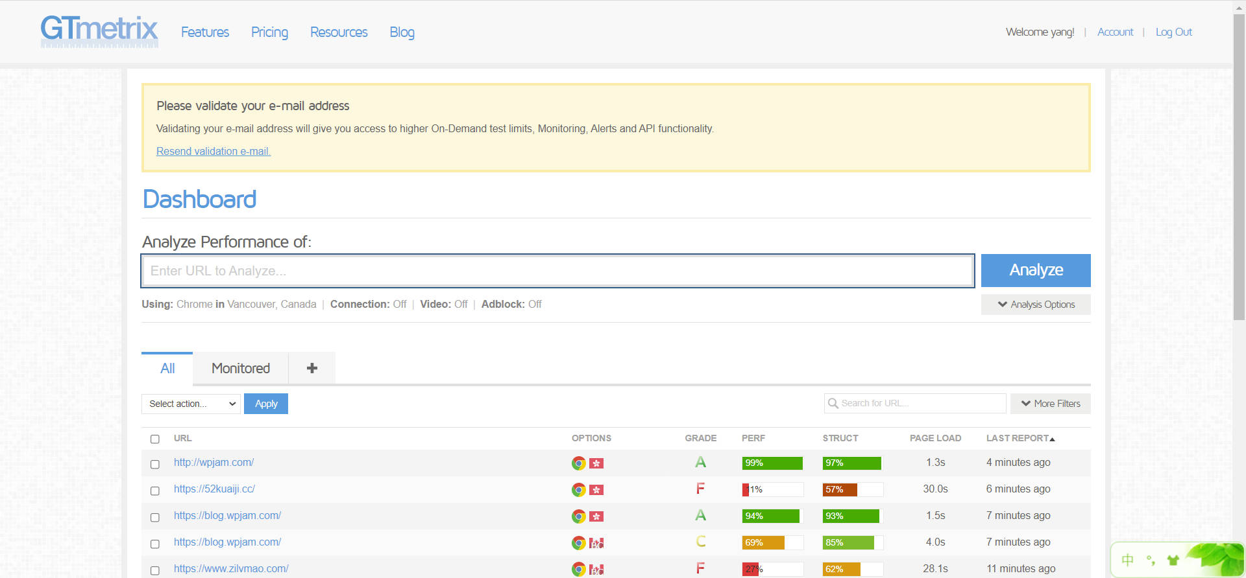Tick the checkbox for http://wpjam.com/
Image resolution: width=1246 pixels, height=578 pixels.
click(155, 464)
